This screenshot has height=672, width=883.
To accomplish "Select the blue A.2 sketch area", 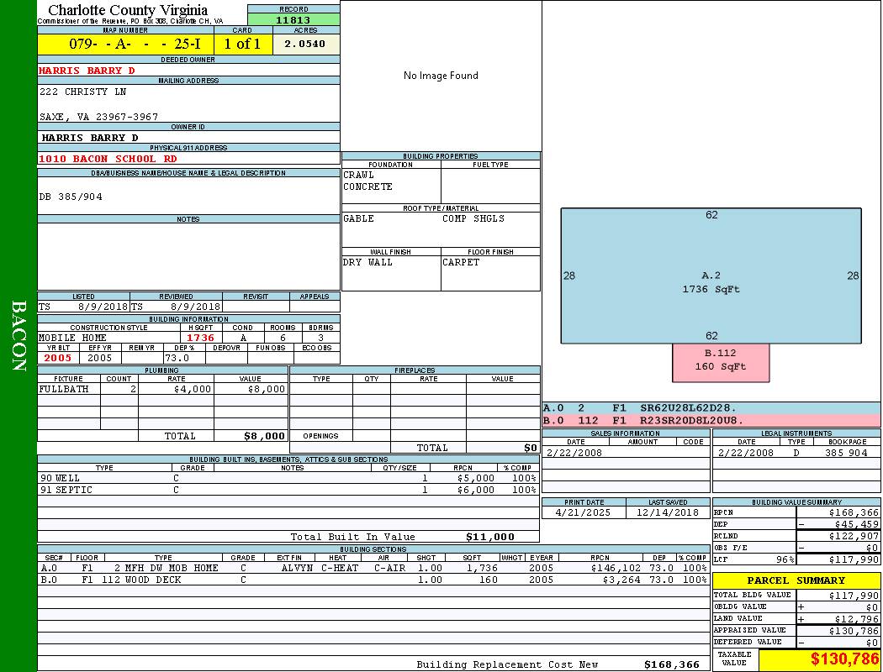I will [x=711, y=277].
